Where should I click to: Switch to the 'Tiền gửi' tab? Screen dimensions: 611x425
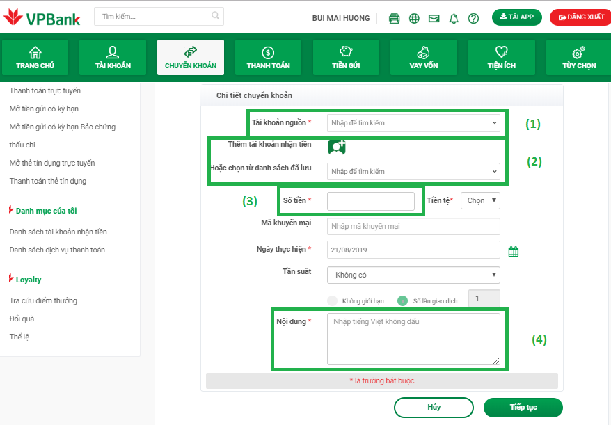tap(346, 58)
